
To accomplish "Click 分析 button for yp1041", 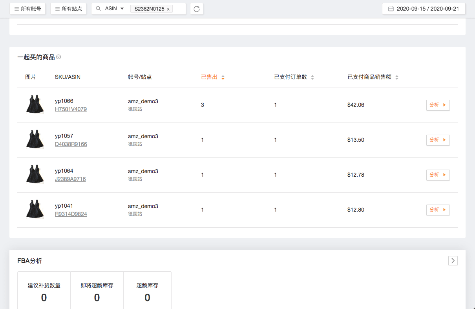I will pos(438,210).
